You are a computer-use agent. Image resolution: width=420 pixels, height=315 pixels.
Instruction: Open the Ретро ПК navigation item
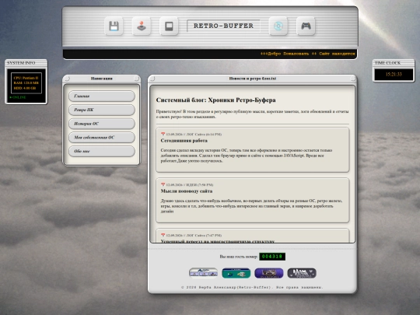pyautogui.click(x=102, y=110)
